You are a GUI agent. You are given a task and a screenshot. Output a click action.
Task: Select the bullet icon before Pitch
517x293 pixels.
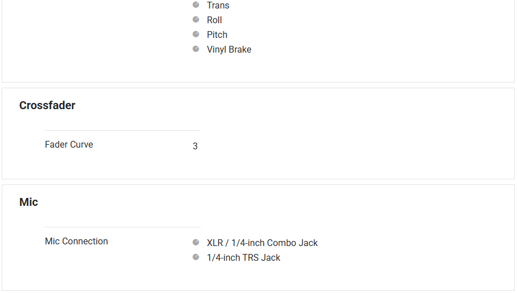(196, 34)
